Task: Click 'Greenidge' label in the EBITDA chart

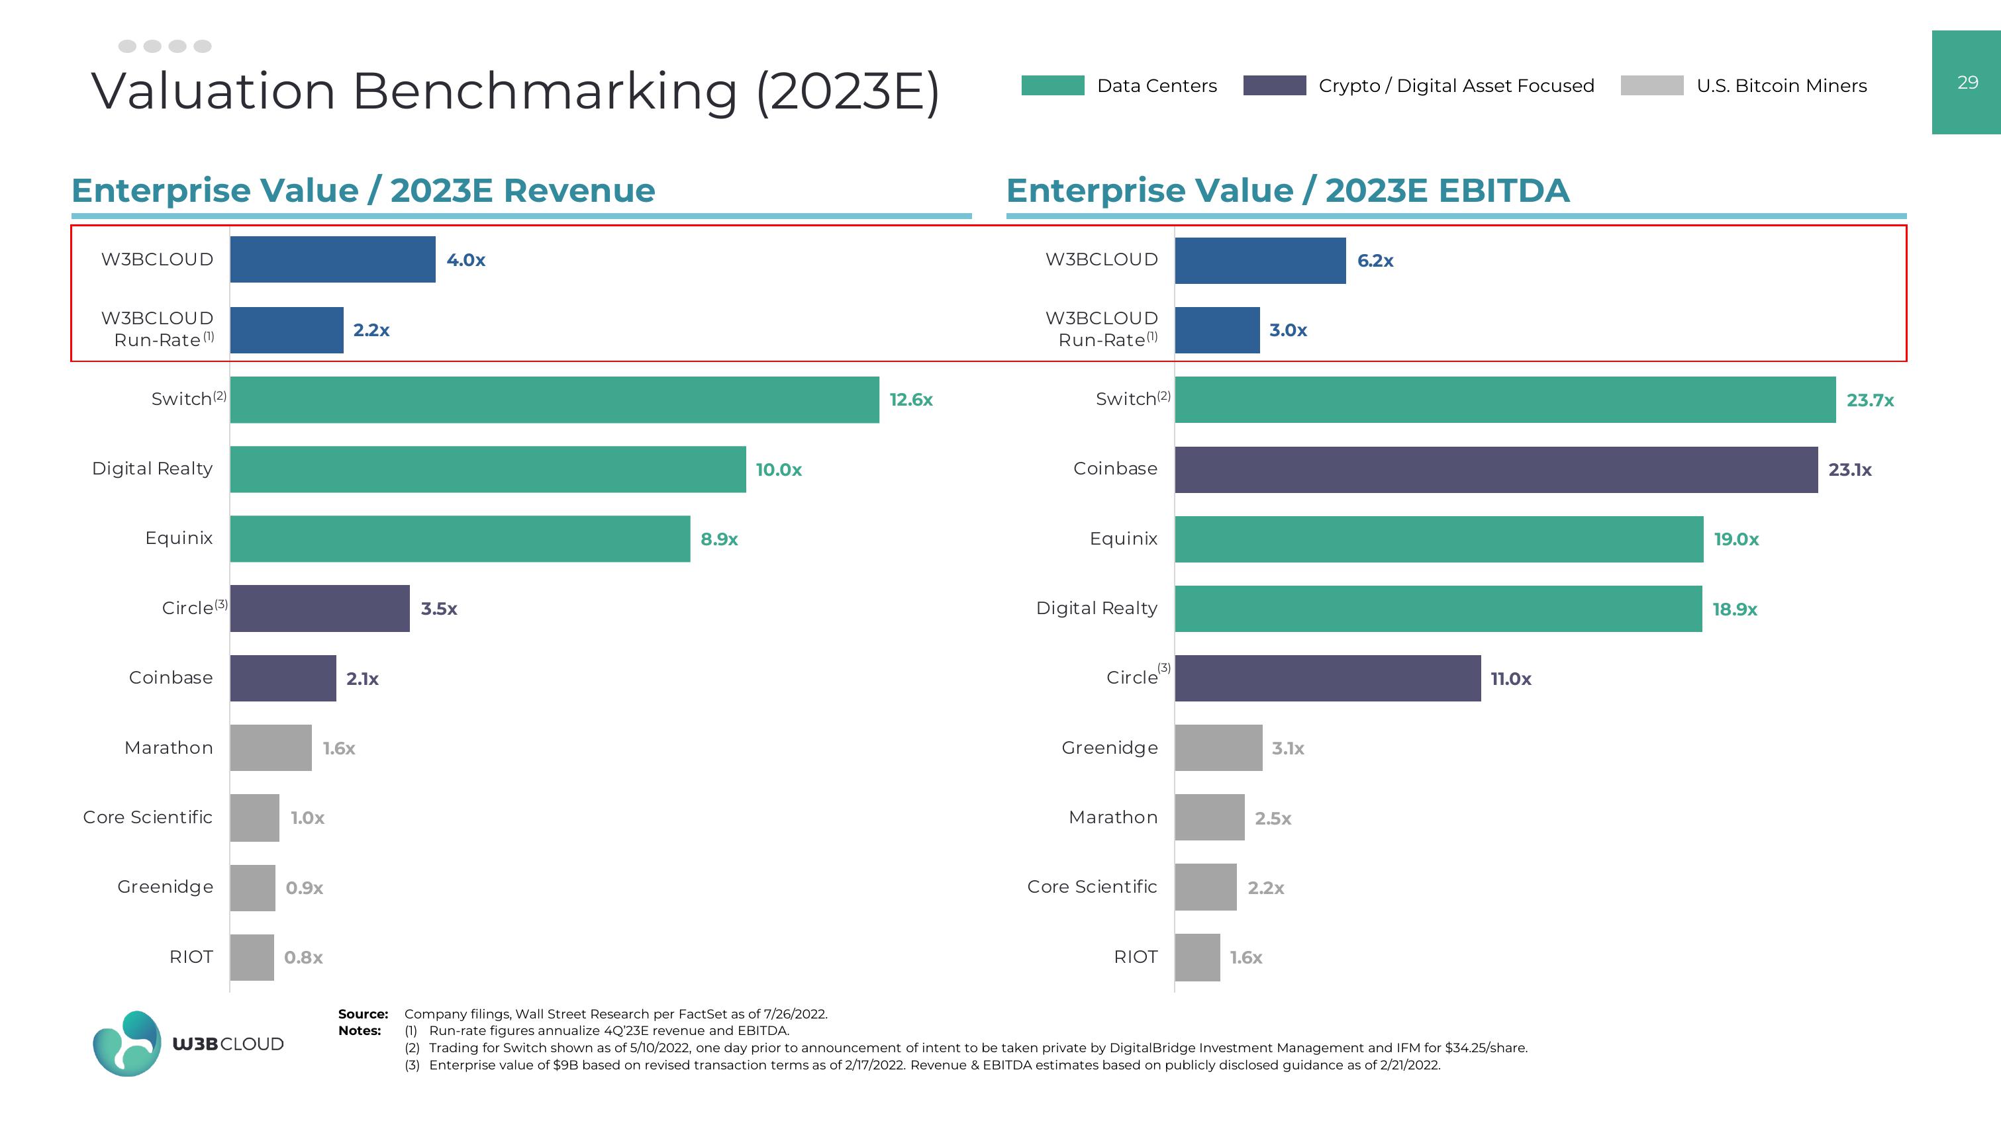Action: point(1109,748)
